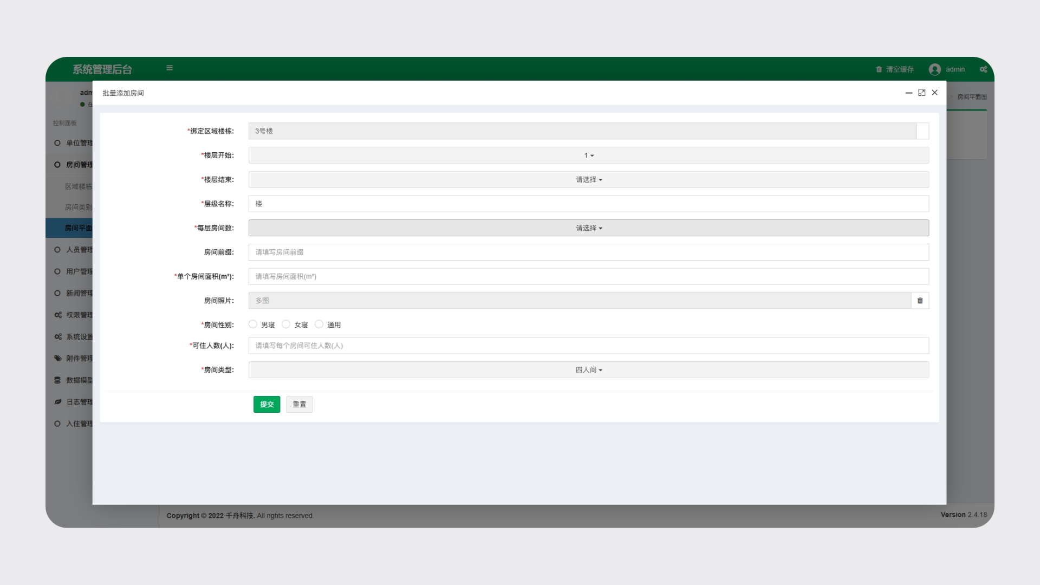Click the admin user avatar icon
This screenshot has width=1040, height=585.
pos(934,69)
